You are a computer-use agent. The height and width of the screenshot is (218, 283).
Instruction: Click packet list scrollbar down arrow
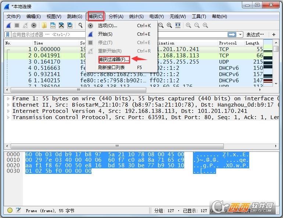(276, 83)
